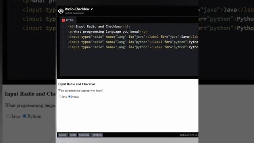
Task: Click preview paragraph 'What programming language you know?'
Action: [x=81, y=91]
